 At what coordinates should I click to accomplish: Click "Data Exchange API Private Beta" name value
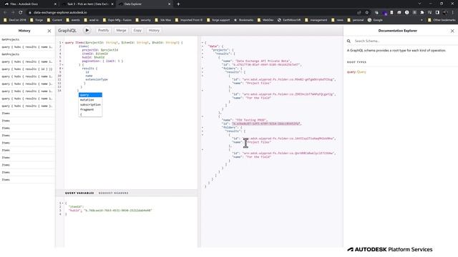pyautogui.click(x=263, y=61)
